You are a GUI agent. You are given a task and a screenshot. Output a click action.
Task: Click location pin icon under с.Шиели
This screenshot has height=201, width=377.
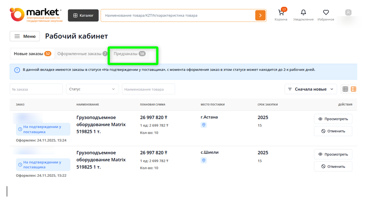[204, 160]
